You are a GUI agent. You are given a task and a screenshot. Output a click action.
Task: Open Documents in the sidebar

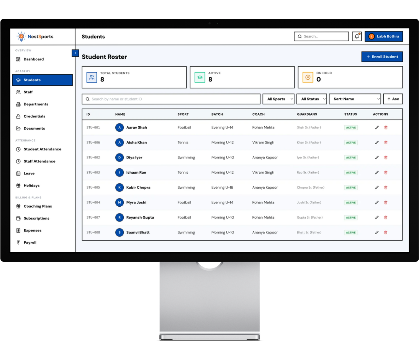coord(43,128)
